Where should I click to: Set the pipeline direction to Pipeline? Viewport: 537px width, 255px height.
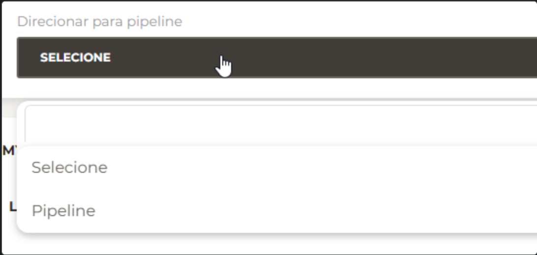pyautogui.click(x=63, y=211)
